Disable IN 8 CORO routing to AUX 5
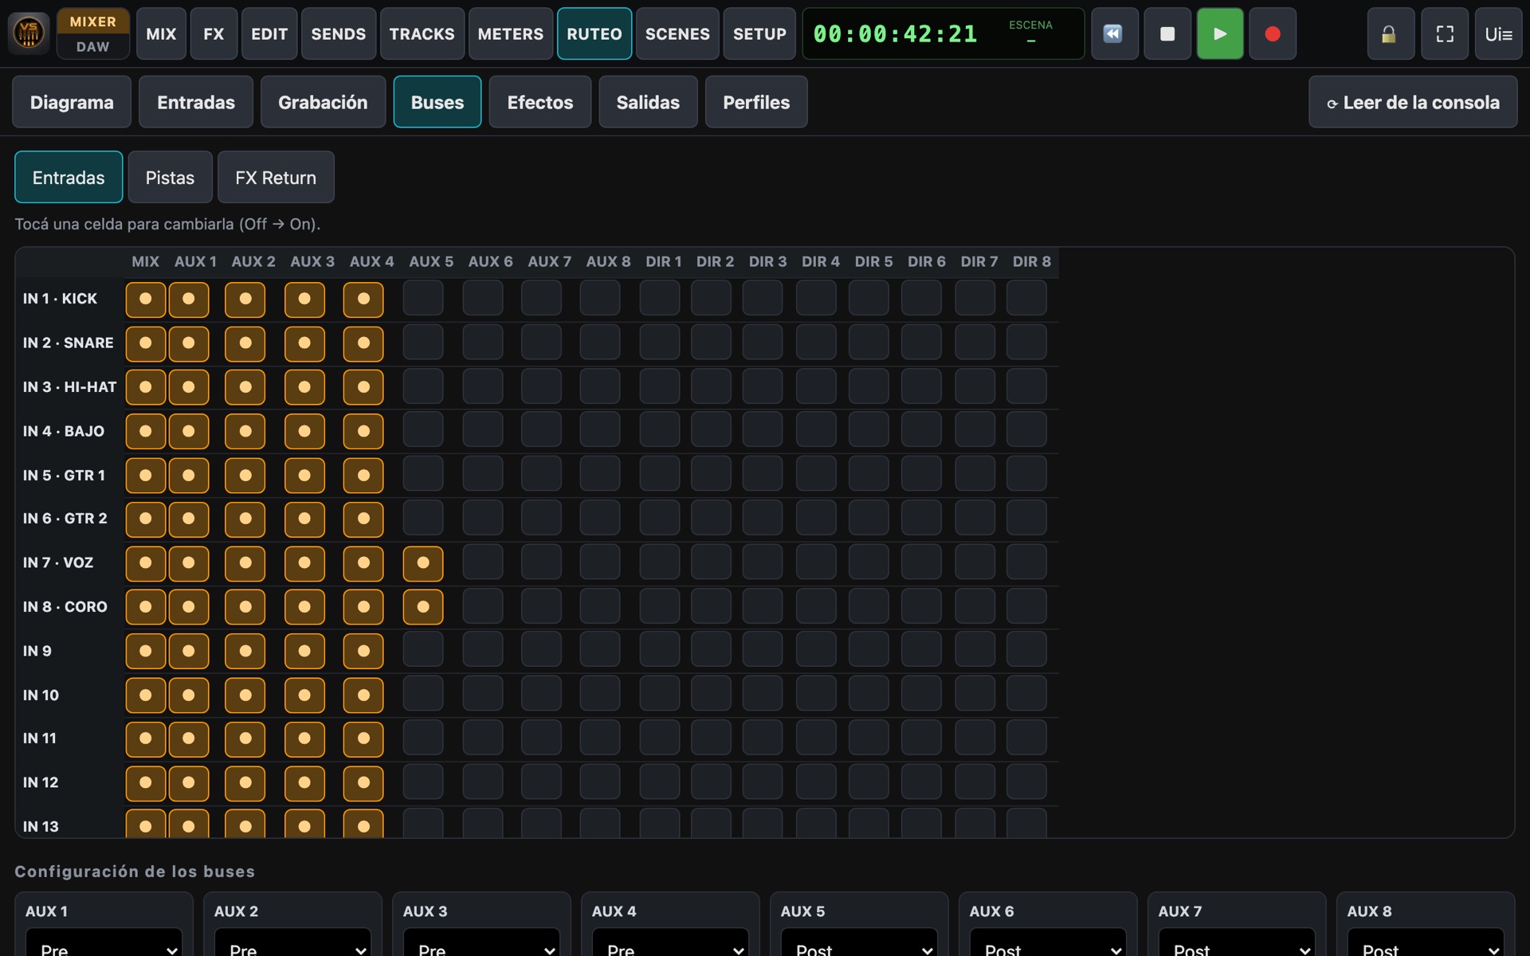 pyautogui.click(x=423, y=607)
